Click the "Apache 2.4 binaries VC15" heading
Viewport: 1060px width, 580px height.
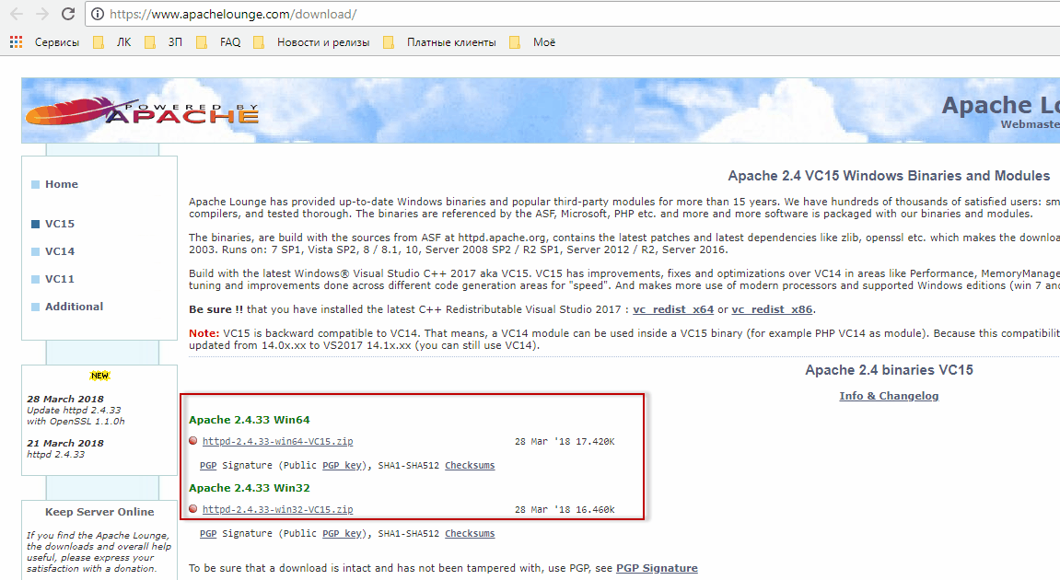(889, 370)
